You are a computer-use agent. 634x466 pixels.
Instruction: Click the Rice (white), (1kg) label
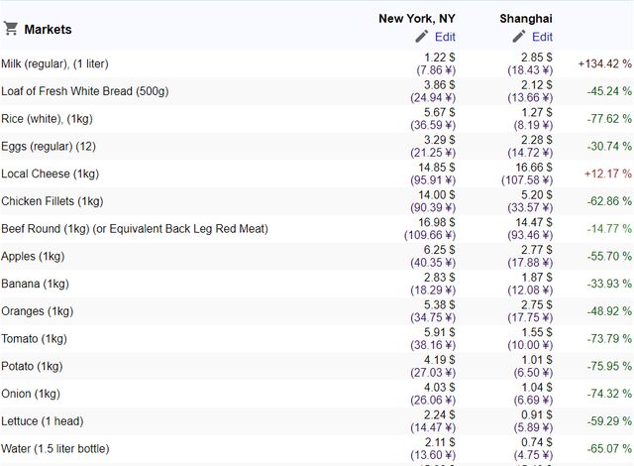[47, 119]
